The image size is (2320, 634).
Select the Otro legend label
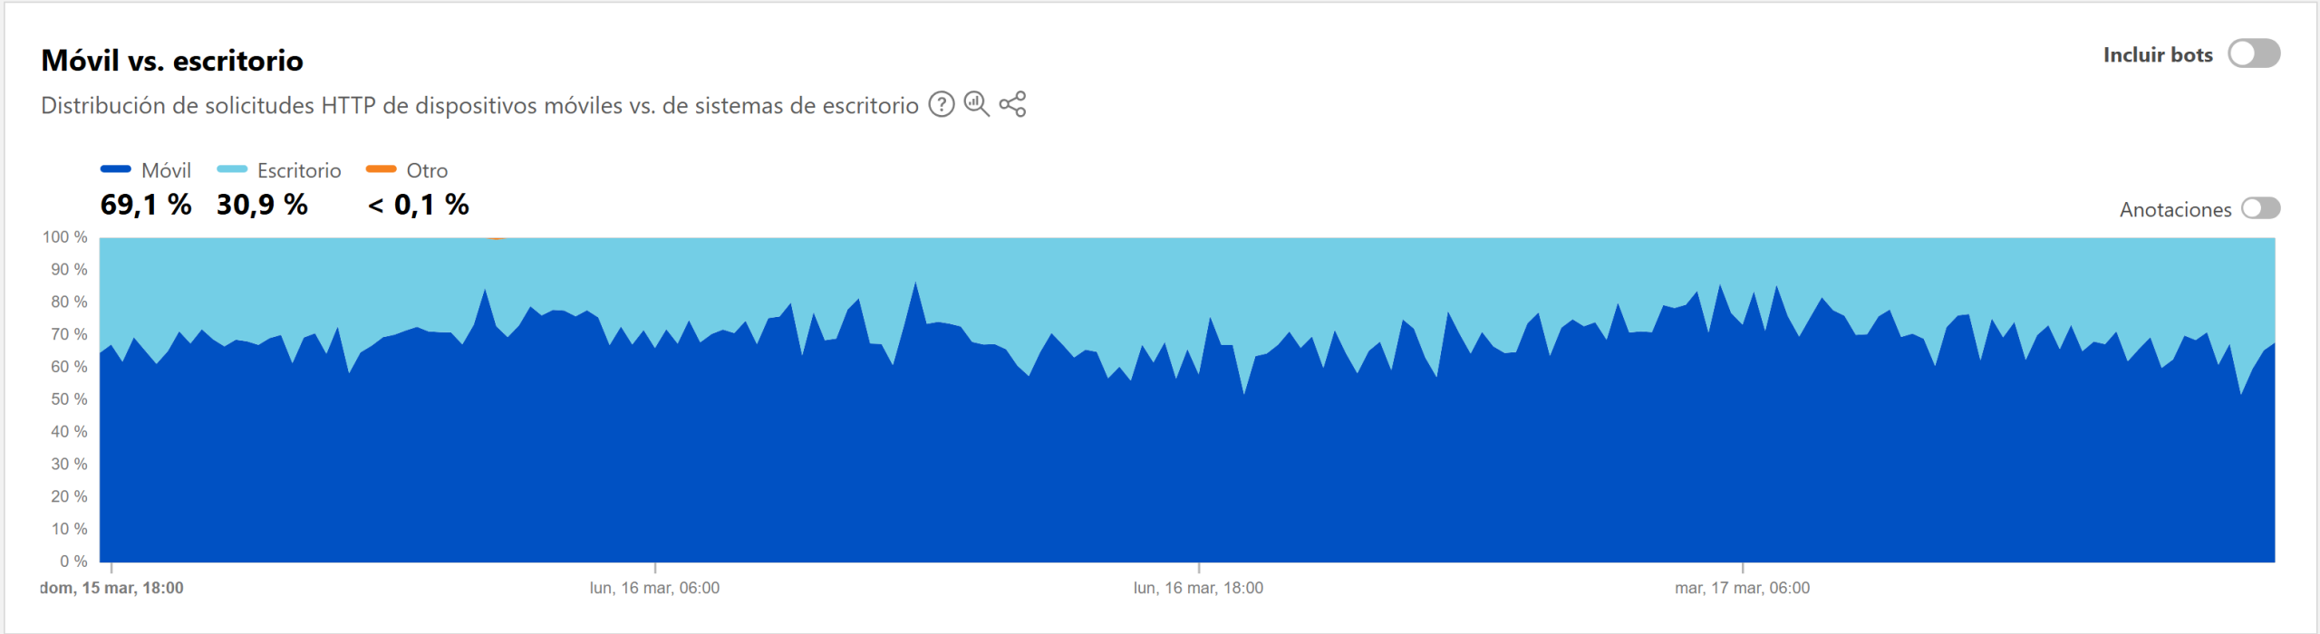(427, 171)
